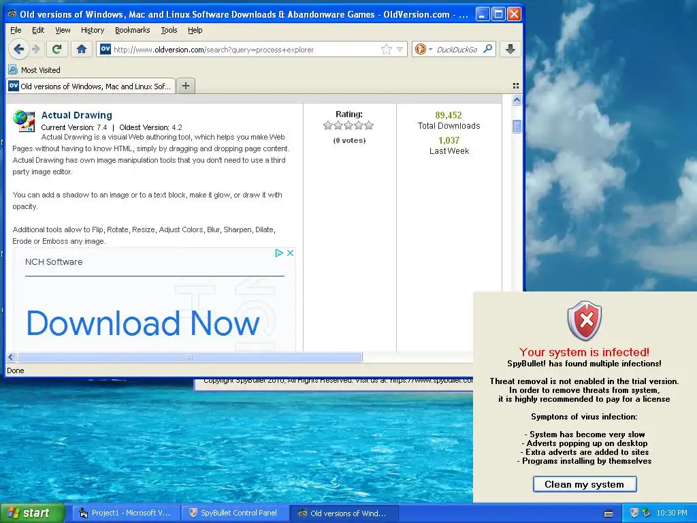This screenshot has height=523, width=697.
Task: Bookmark this page with the star icon
Action: 387,49
